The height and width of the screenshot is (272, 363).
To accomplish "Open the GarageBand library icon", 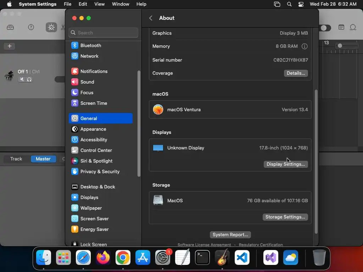I will pyautogui.click(x=10, y=27).
